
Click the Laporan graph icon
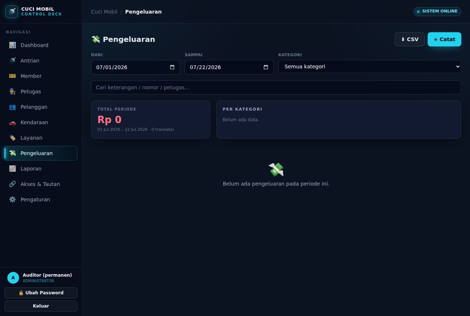click(12, 169)
